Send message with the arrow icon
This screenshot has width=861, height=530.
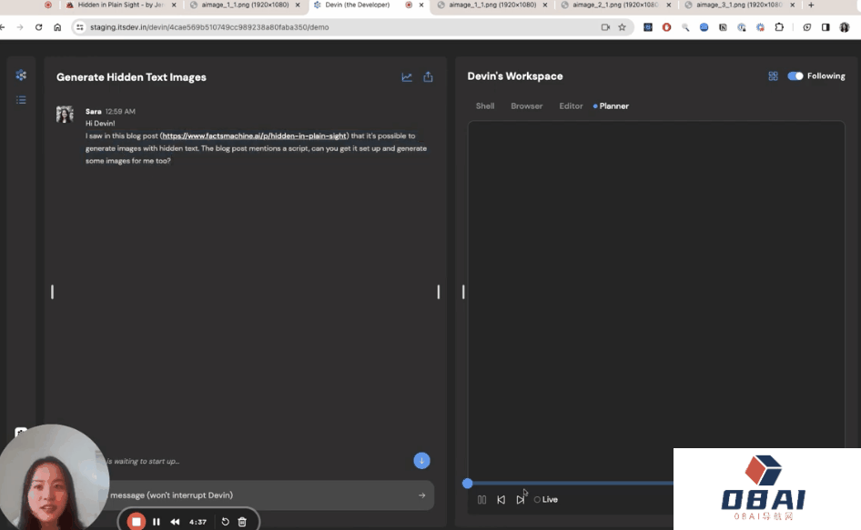pyautogui.click(x=421, y=495)
